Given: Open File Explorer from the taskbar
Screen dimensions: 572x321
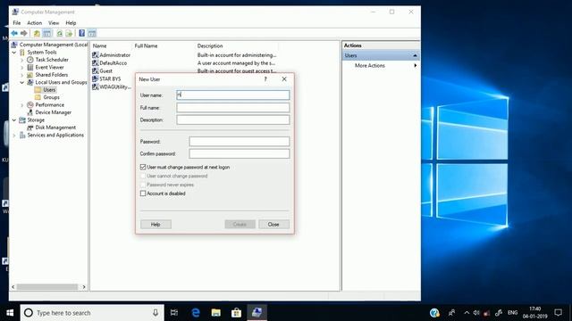Looking at the screenshot, I should (216, 313).
